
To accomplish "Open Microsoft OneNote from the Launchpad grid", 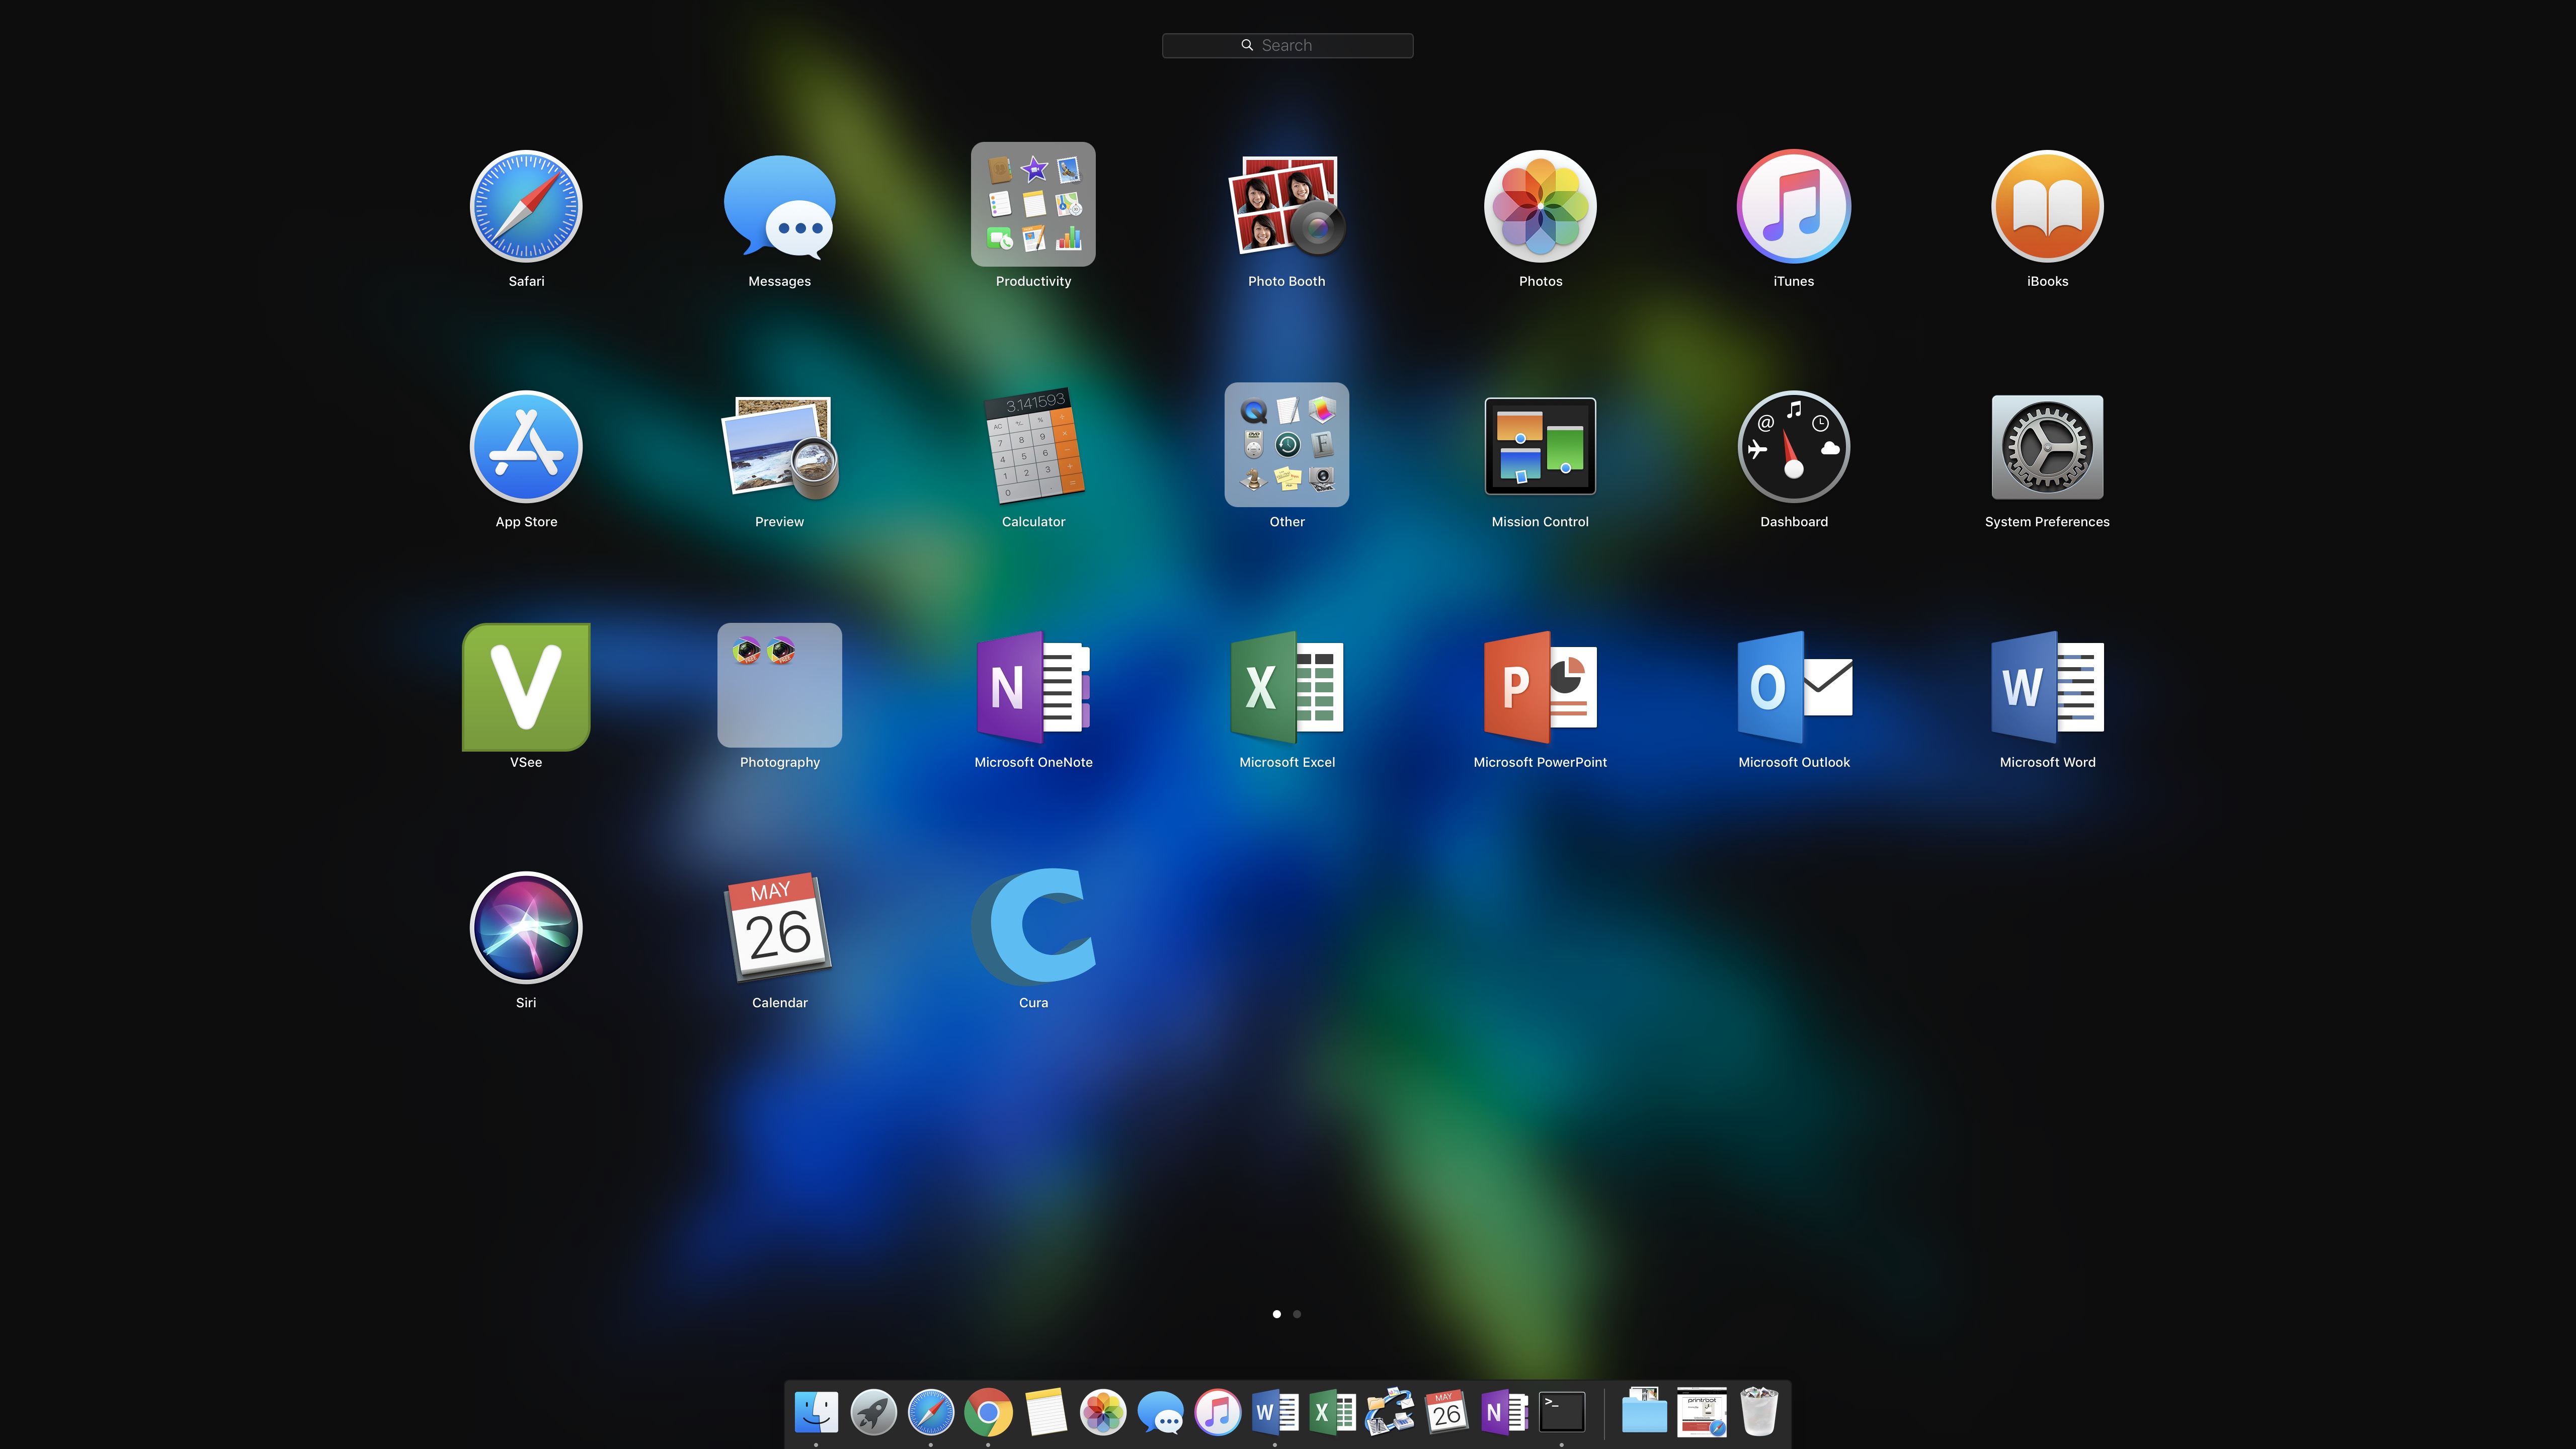I will 1033,686.
